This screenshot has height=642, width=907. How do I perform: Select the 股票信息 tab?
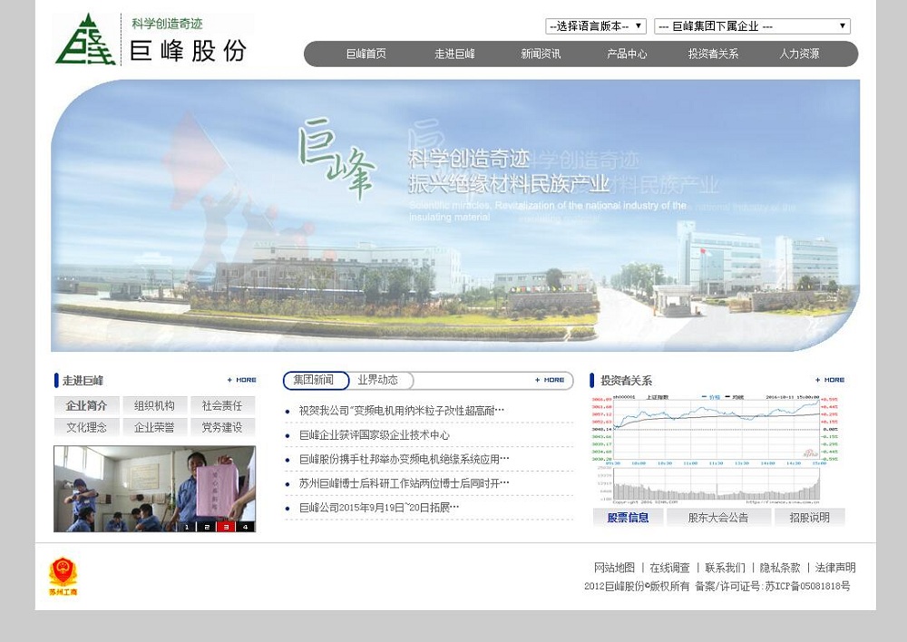(x=628, y=518)
